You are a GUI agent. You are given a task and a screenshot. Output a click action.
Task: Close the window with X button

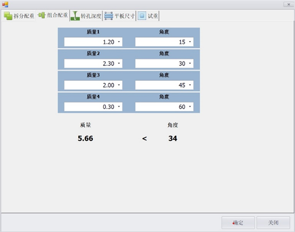289,4
